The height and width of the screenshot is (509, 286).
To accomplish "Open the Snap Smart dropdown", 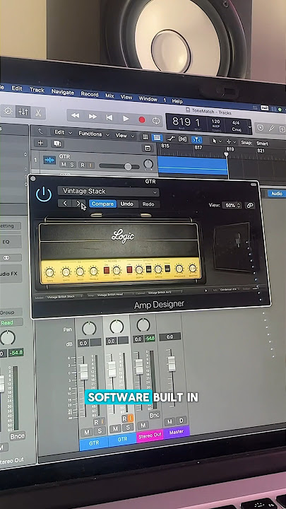I will pos(263,143).
